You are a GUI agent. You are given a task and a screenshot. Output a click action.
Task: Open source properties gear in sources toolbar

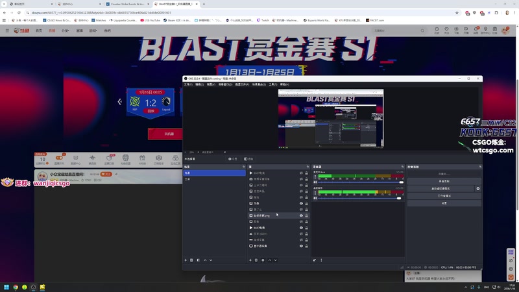pyautogui.click(x=263, y=260)
